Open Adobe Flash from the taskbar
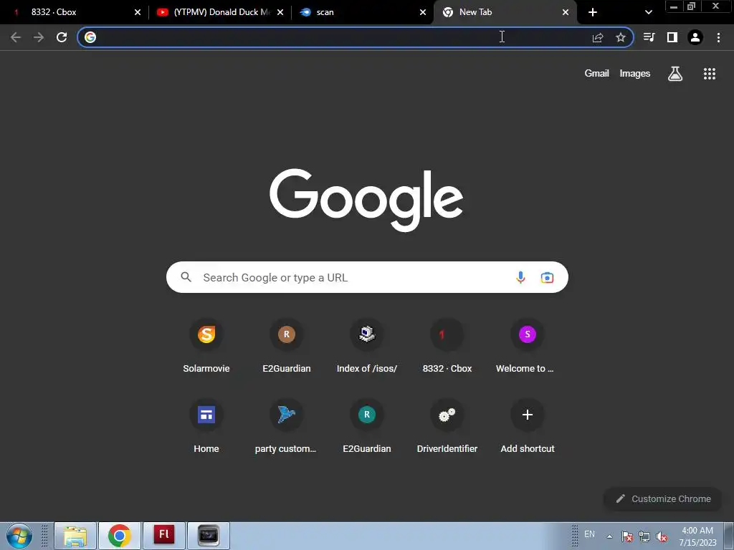The height and width of the screenshot is (550, 734). pos(164,536)
